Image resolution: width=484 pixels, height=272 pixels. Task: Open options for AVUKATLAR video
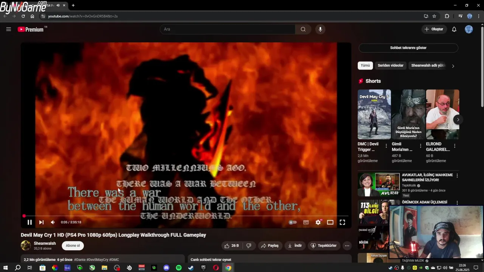point(457,176)
